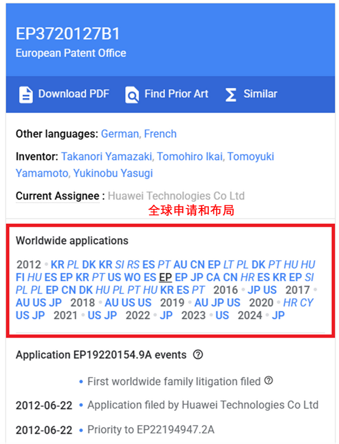Click Priority to EP22194947.2A event text
The height and width of the screenshot is (444, 339).
coord(151,430)
